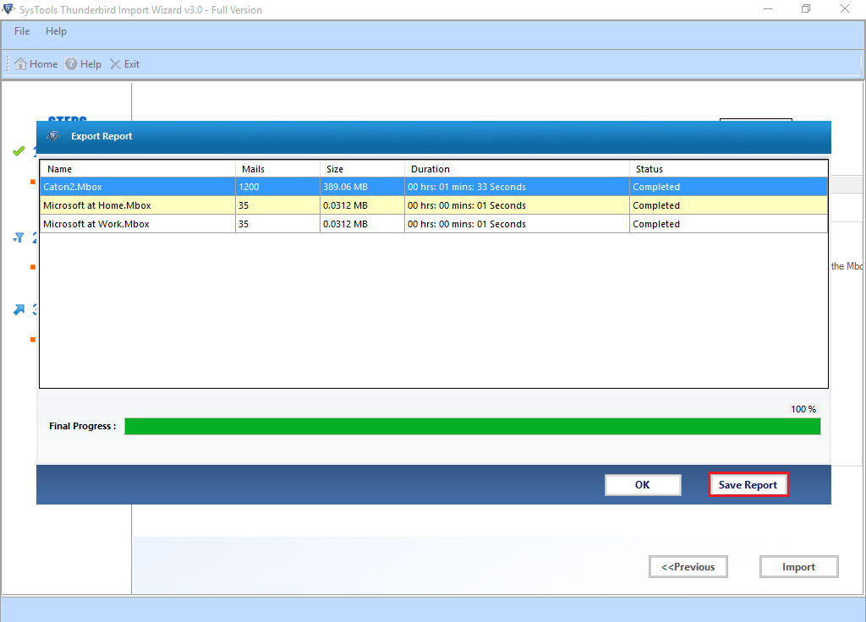This screenshot has width=866, height=622.
Task: Click the Home label in the toolbar
Action: 44,64
